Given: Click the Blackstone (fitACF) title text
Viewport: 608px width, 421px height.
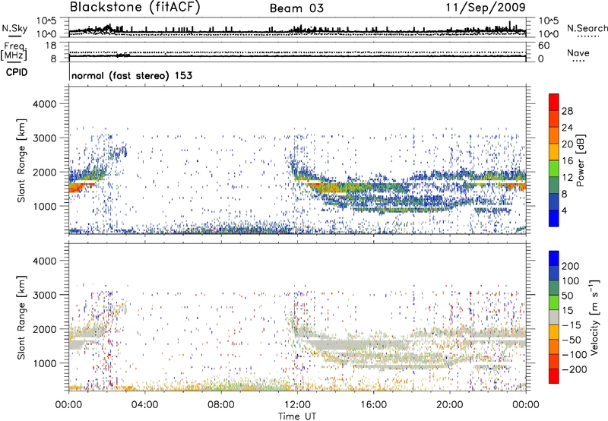Looking at the screenshot, I should (x=135, y=8).
